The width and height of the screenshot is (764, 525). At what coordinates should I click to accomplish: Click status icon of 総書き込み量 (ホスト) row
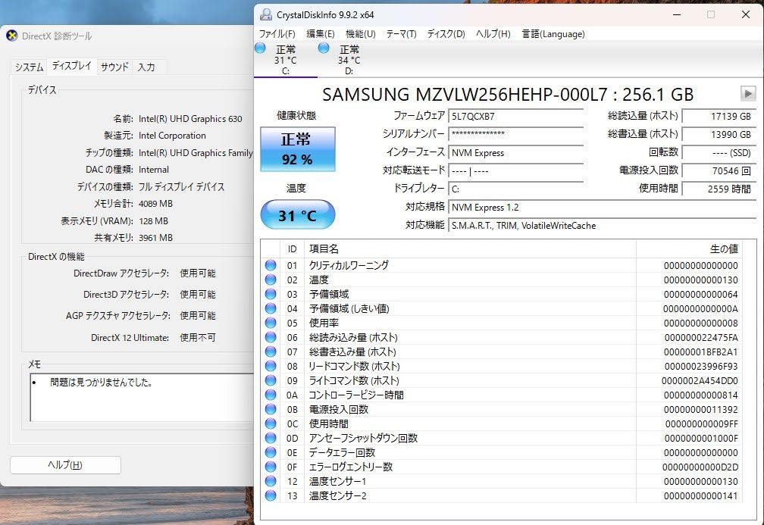click(271, 352)
